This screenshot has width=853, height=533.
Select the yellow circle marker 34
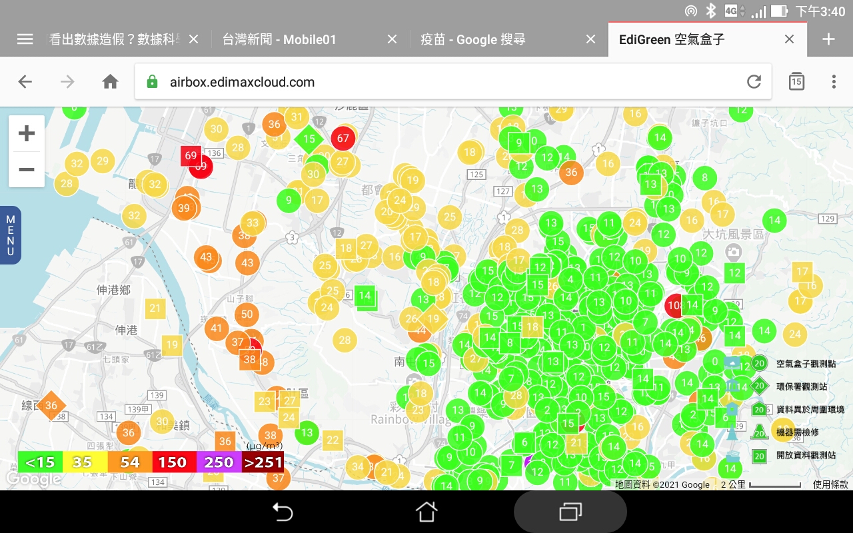pyautogui.click(x=358, y=466)
